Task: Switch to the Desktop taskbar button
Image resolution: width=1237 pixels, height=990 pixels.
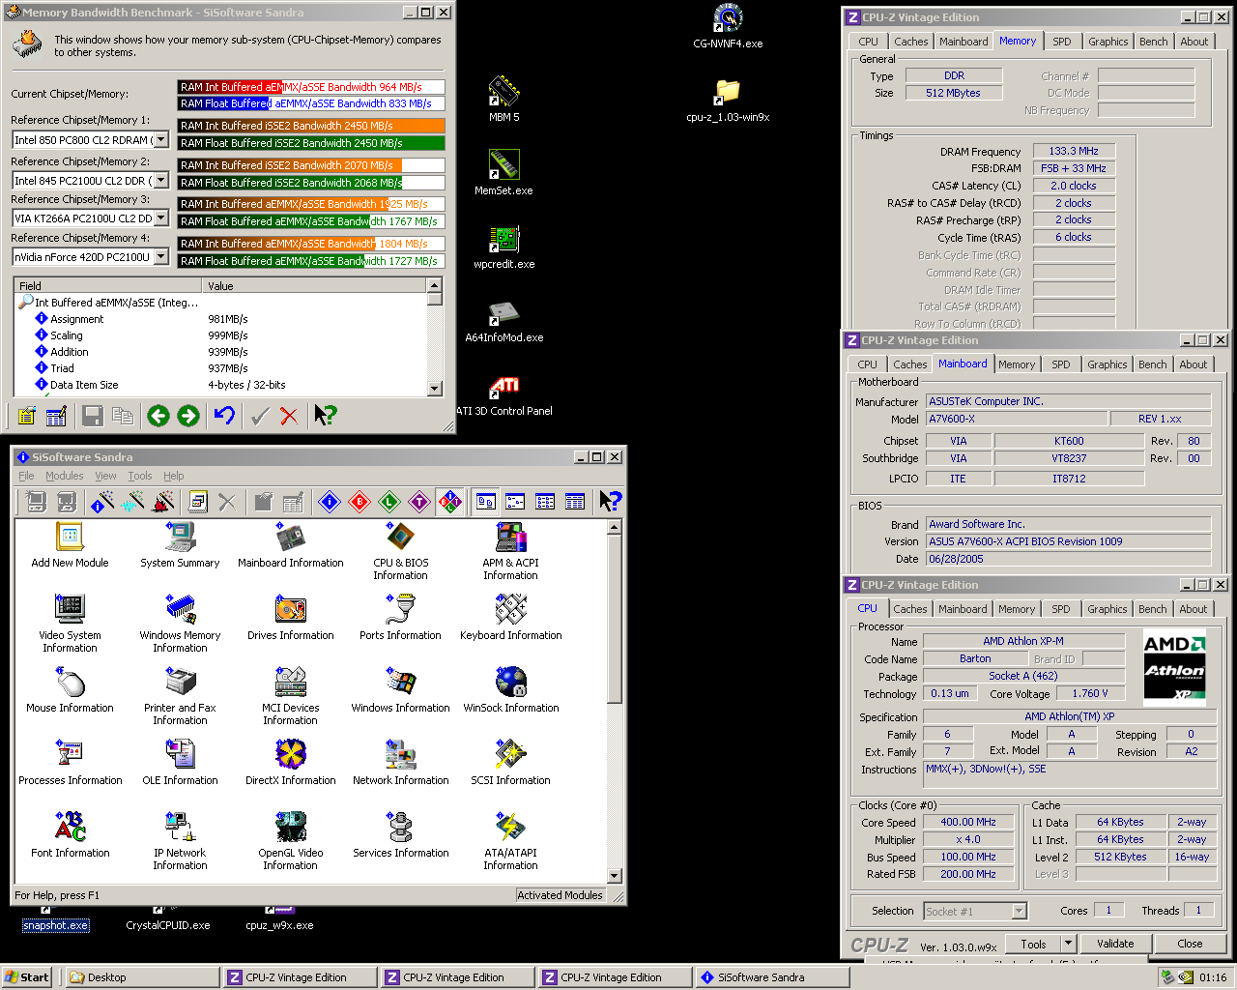Action: tap(142, 977)
